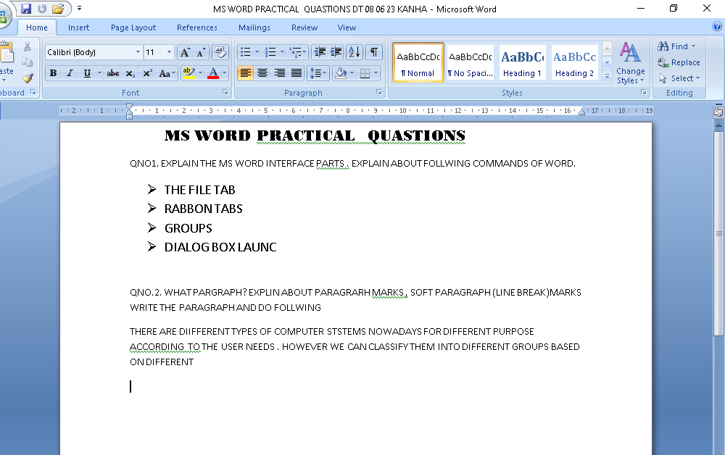This screenshot has width=725, height=455.
Task: Click the Change Styles button
Action: [x=630, y=64]
